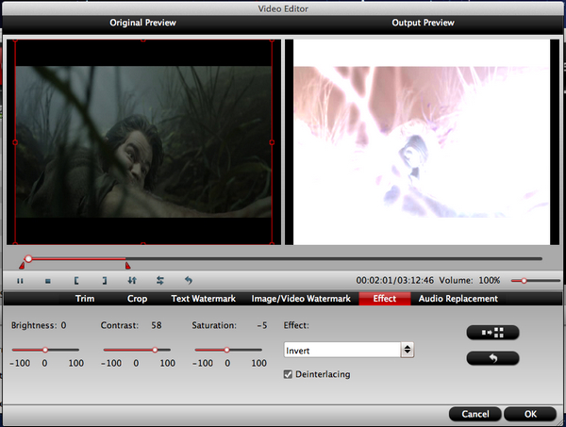The image size is (566, 427).
Task: Set trim start with left bracket icon
Action: pyautogui.click(x=76, y=281)
